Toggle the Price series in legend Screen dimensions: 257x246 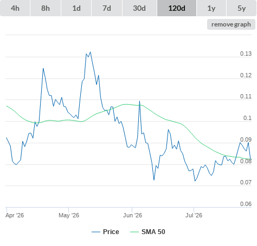[x=111, y=232]
